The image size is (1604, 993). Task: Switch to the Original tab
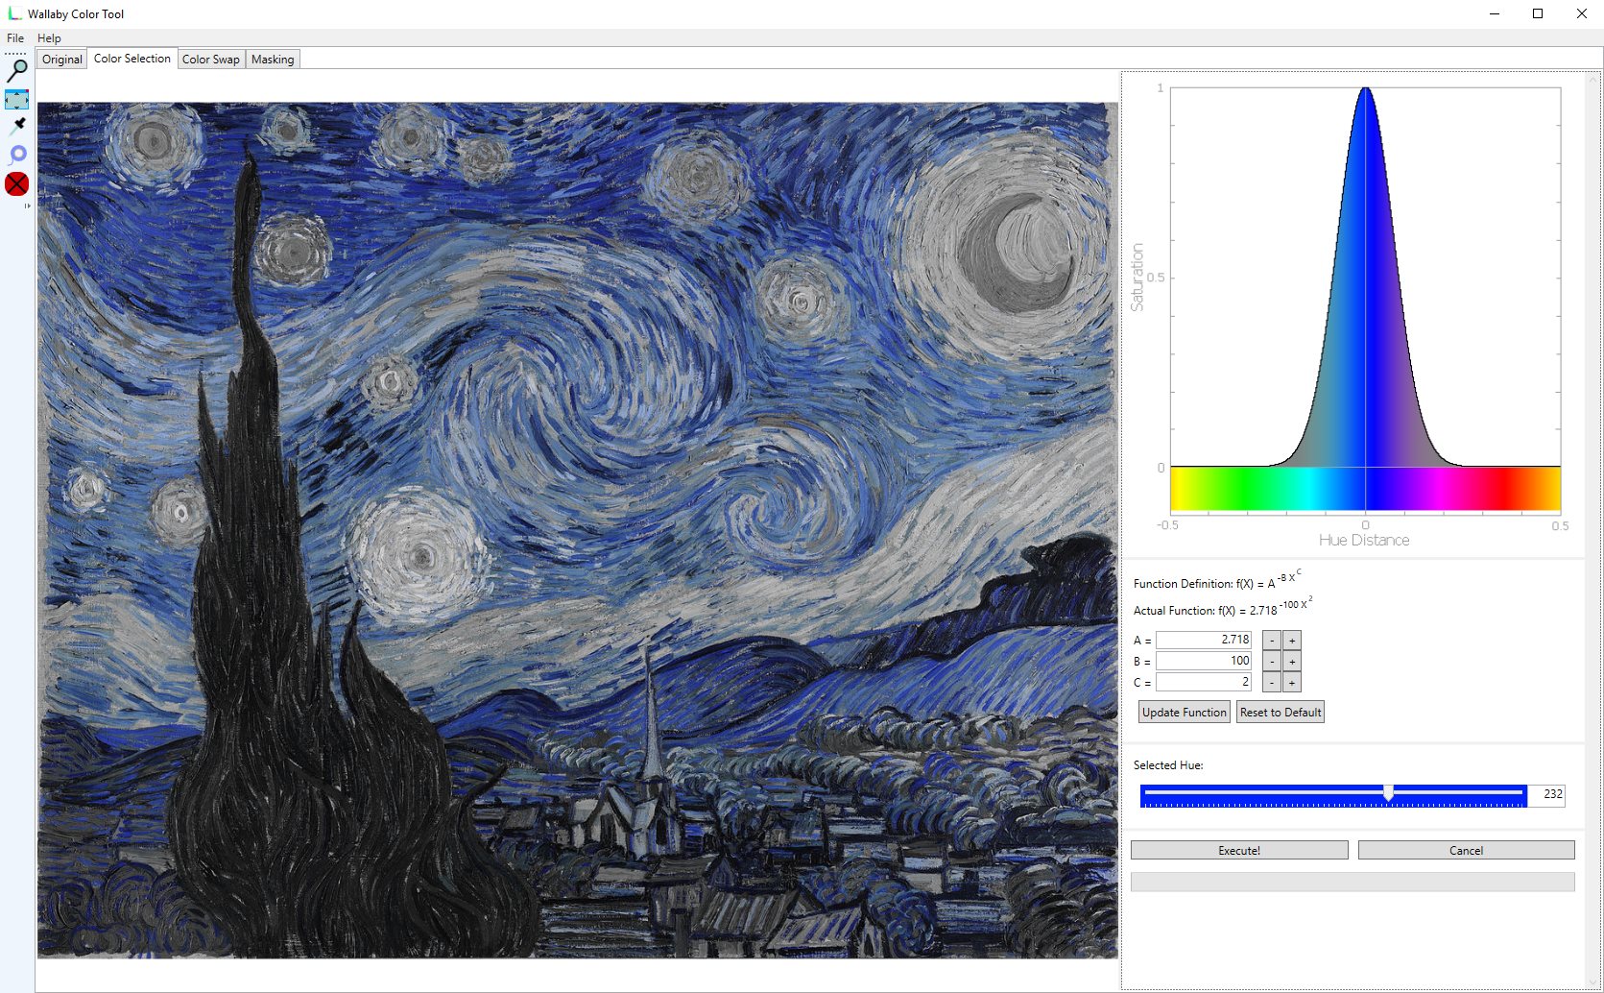[x=62, y=60]
